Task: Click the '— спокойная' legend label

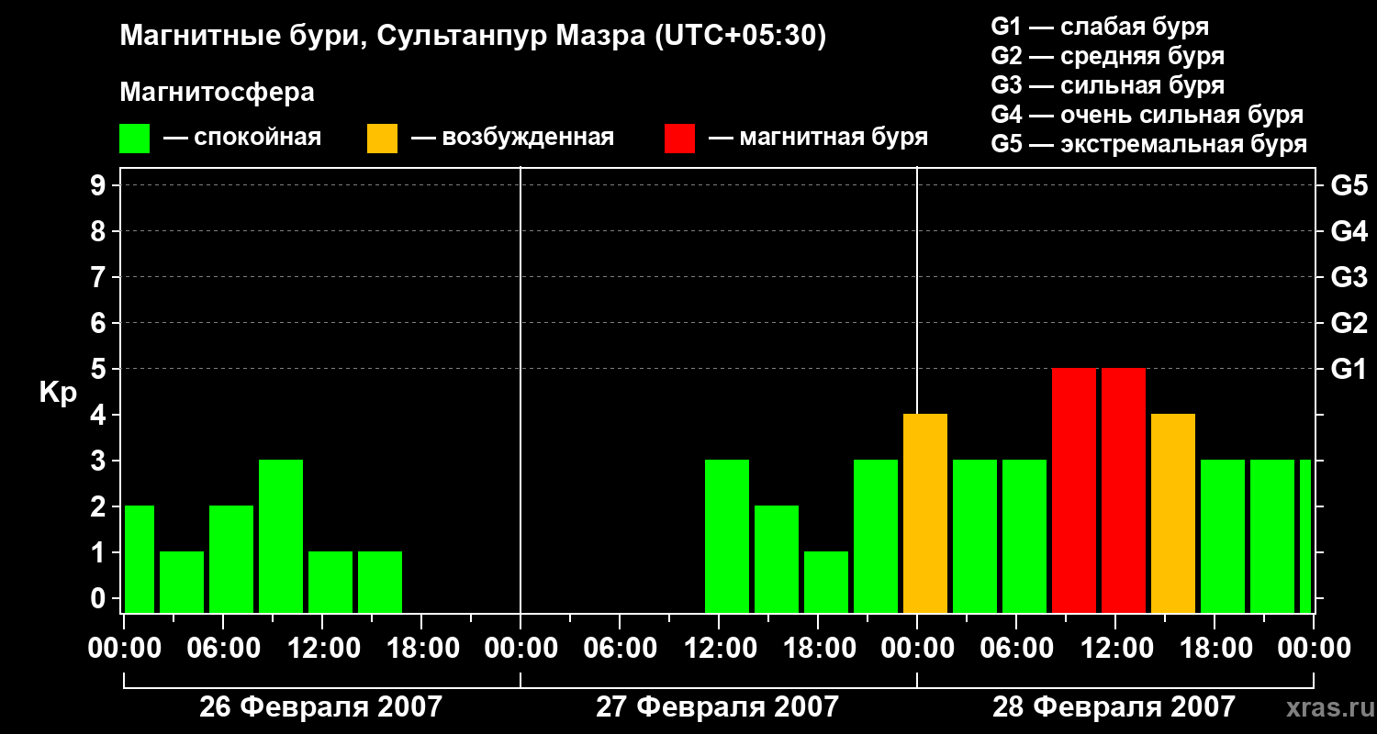Action: click(242, 138)
